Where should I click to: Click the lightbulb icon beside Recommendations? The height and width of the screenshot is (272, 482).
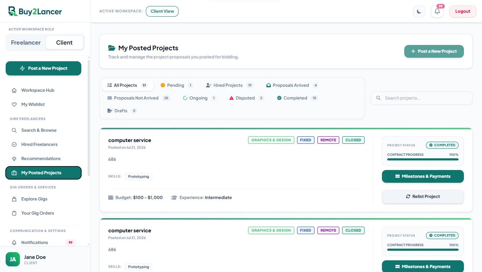pyautogui.click(x=14, y=159)
